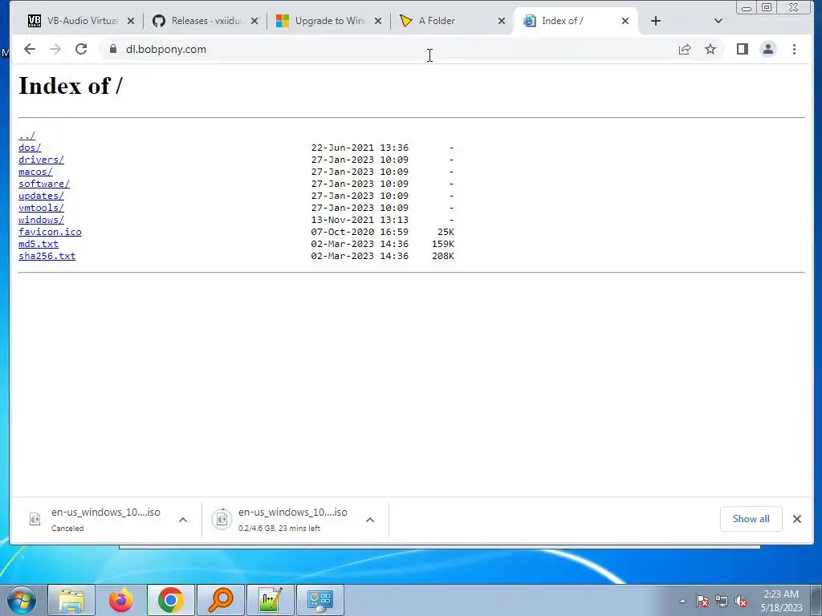
Task: Open the sha256.txt file link
Action: click(47, 256)
